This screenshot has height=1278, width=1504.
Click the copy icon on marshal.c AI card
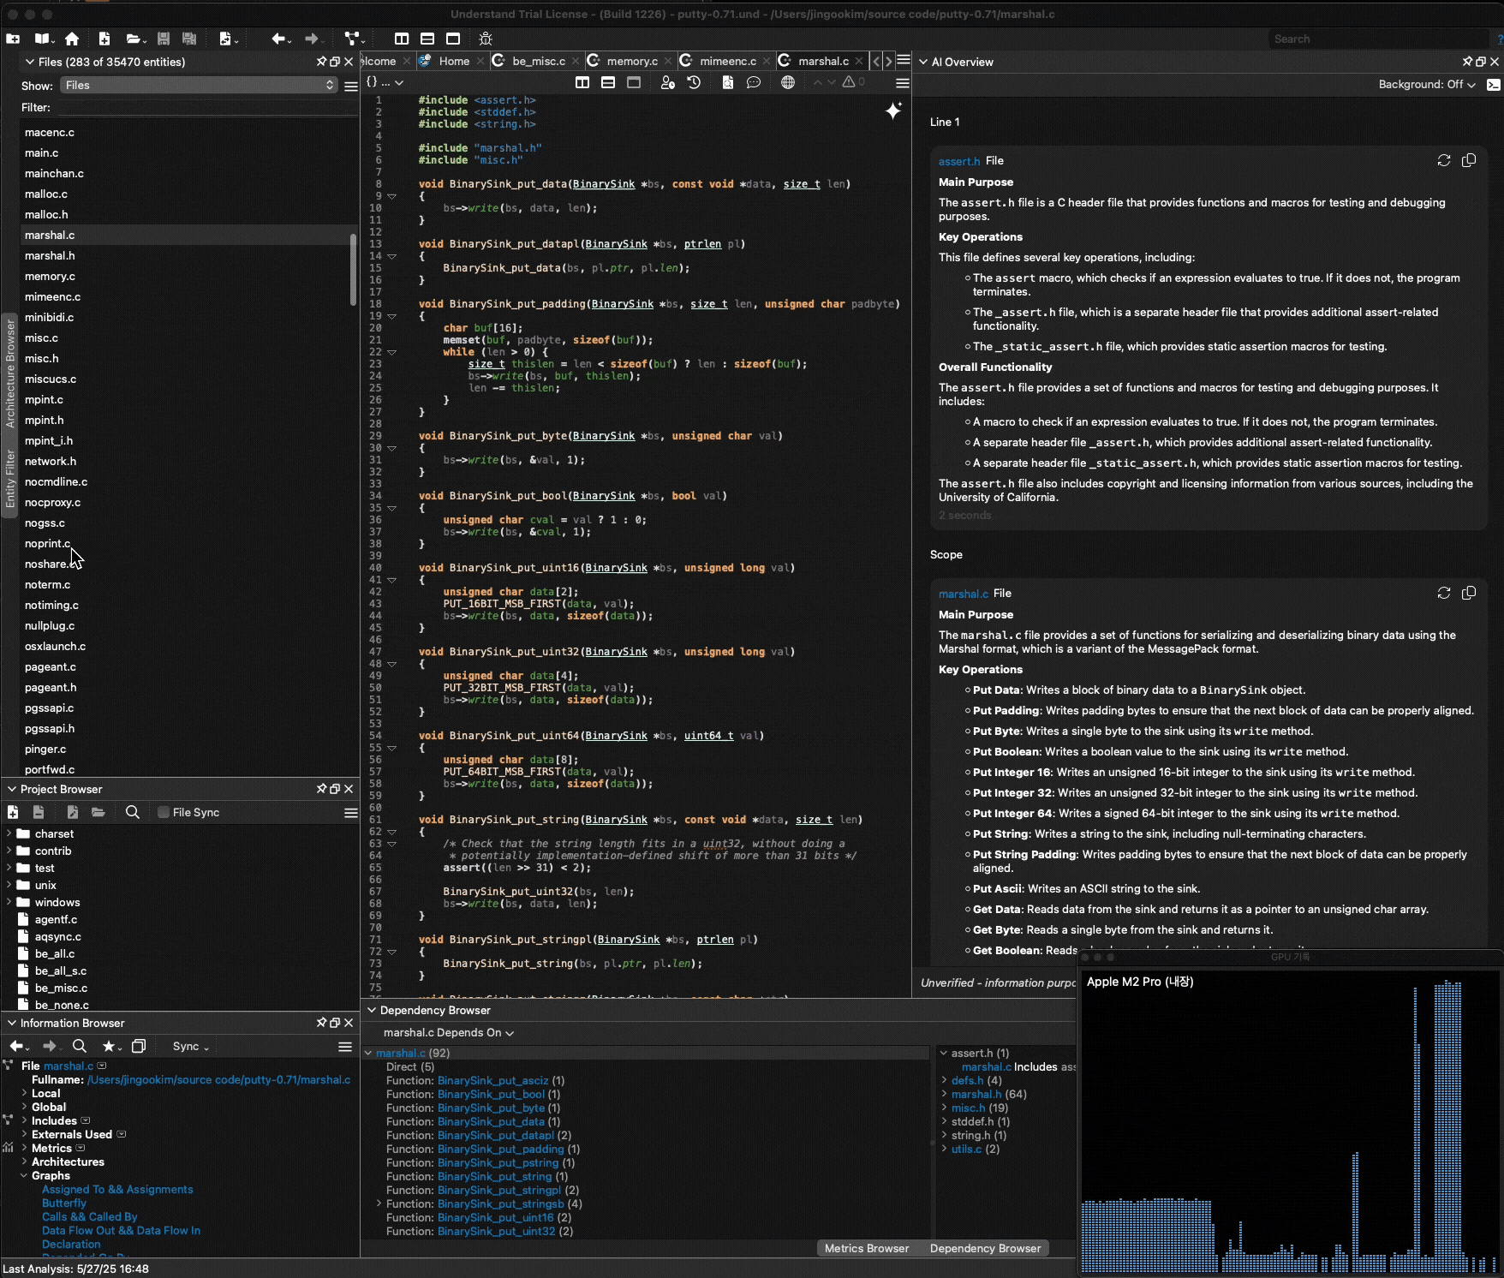point(1469,593)
